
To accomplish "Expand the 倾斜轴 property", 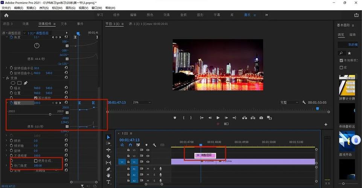I will click(6, 146).
